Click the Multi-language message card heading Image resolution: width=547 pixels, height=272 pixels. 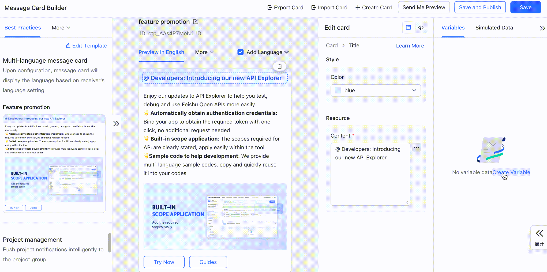pyautogui.click(x=45, y=61)
